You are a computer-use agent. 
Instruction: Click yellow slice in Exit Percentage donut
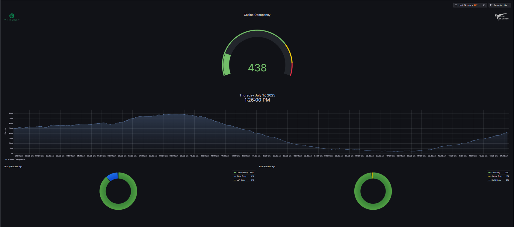(372, 175)
